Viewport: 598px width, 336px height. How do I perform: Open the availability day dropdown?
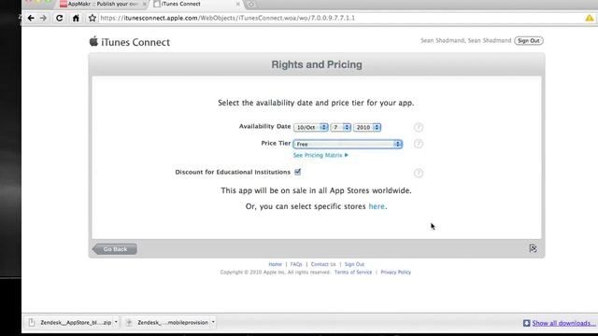click(x=340, y=127)
